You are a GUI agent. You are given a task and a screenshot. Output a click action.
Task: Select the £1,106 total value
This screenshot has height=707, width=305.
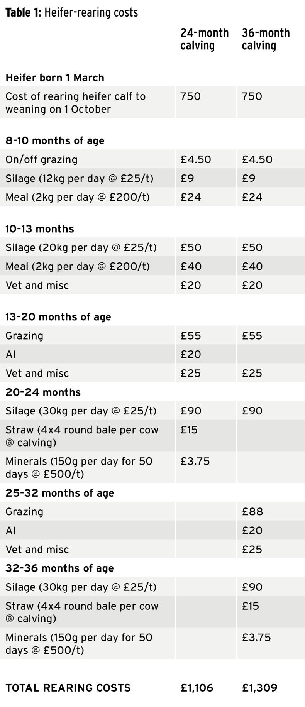point(197,688)
